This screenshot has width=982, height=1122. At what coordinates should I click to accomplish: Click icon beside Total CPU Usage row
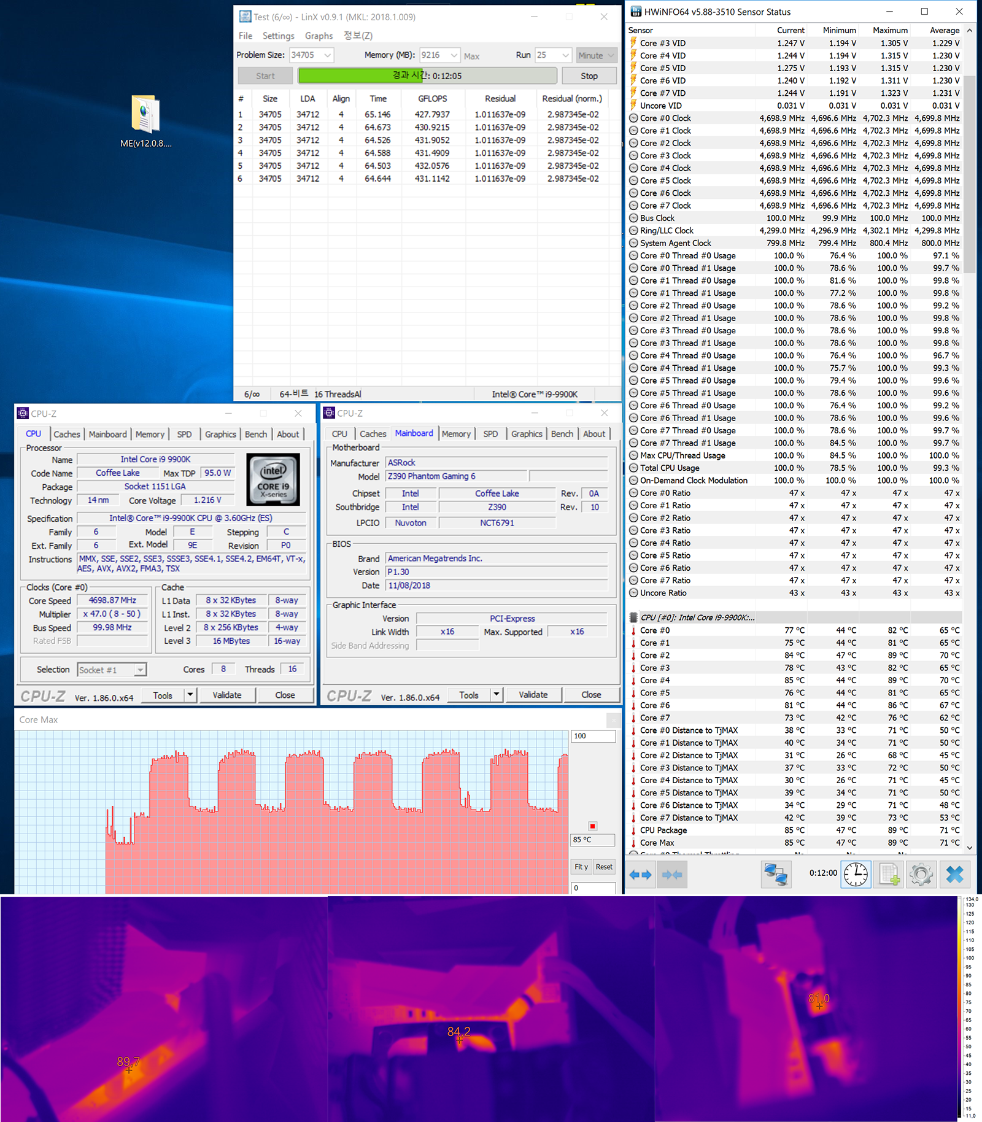coord(633,468)
